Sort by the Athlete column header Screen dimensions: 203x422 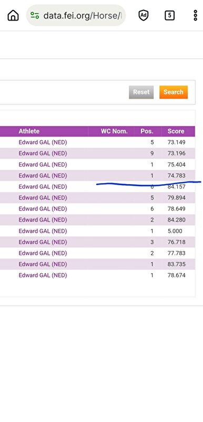tap(29, 131)
